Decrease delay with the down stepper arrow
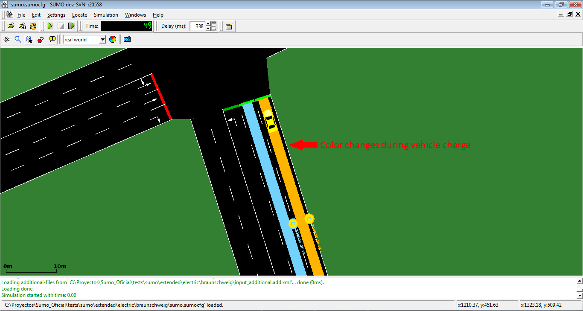 point(208,29)
